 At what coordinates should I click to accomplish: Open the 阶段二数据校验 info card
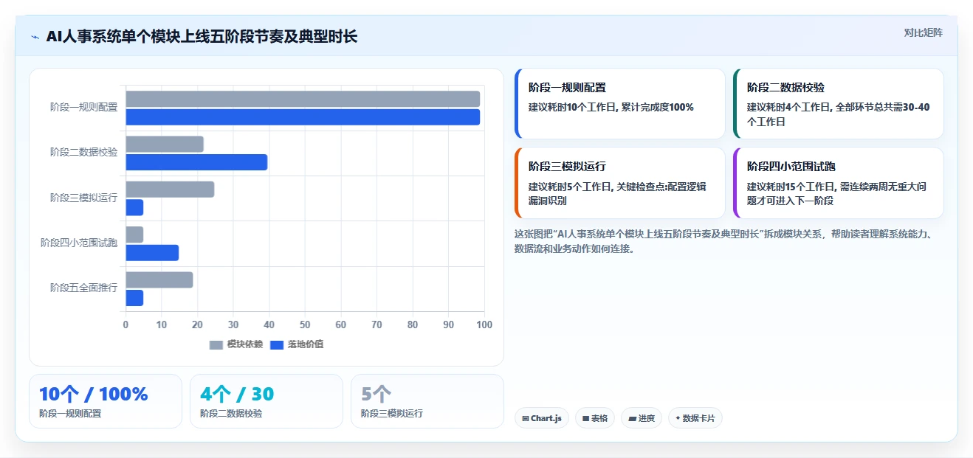point(839,104)
